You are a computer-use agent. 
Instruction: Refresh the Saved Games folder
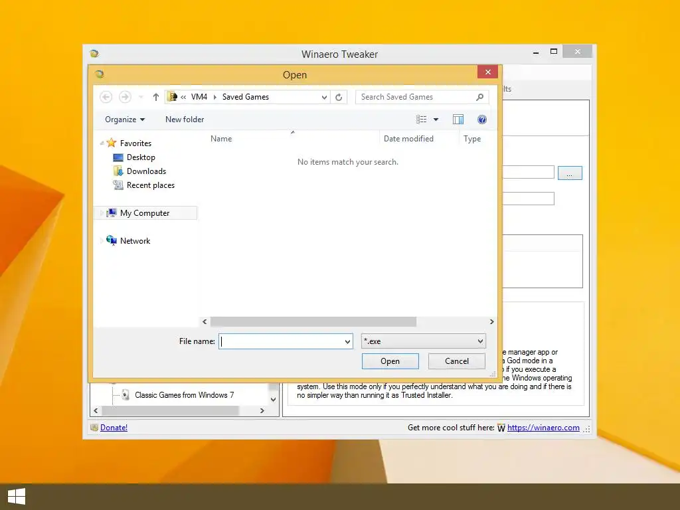point(339,97)
